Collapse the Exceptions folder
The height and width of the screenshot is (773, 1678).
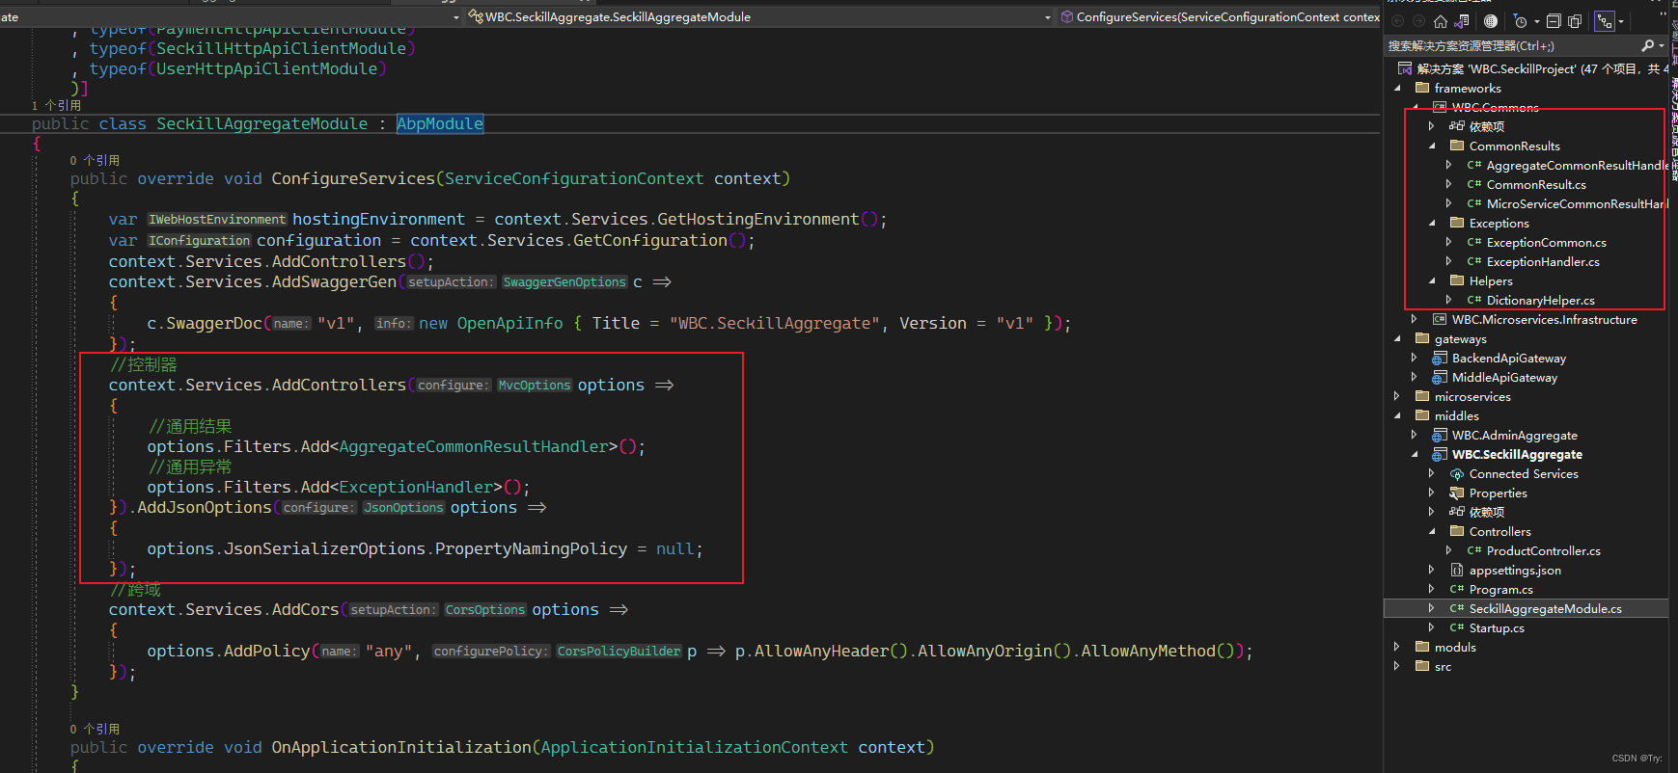pos(1431,223)
